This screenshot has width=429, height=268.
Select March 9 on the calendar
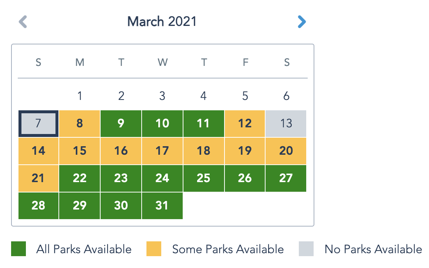pyautogui.click(x=121, y=124)
